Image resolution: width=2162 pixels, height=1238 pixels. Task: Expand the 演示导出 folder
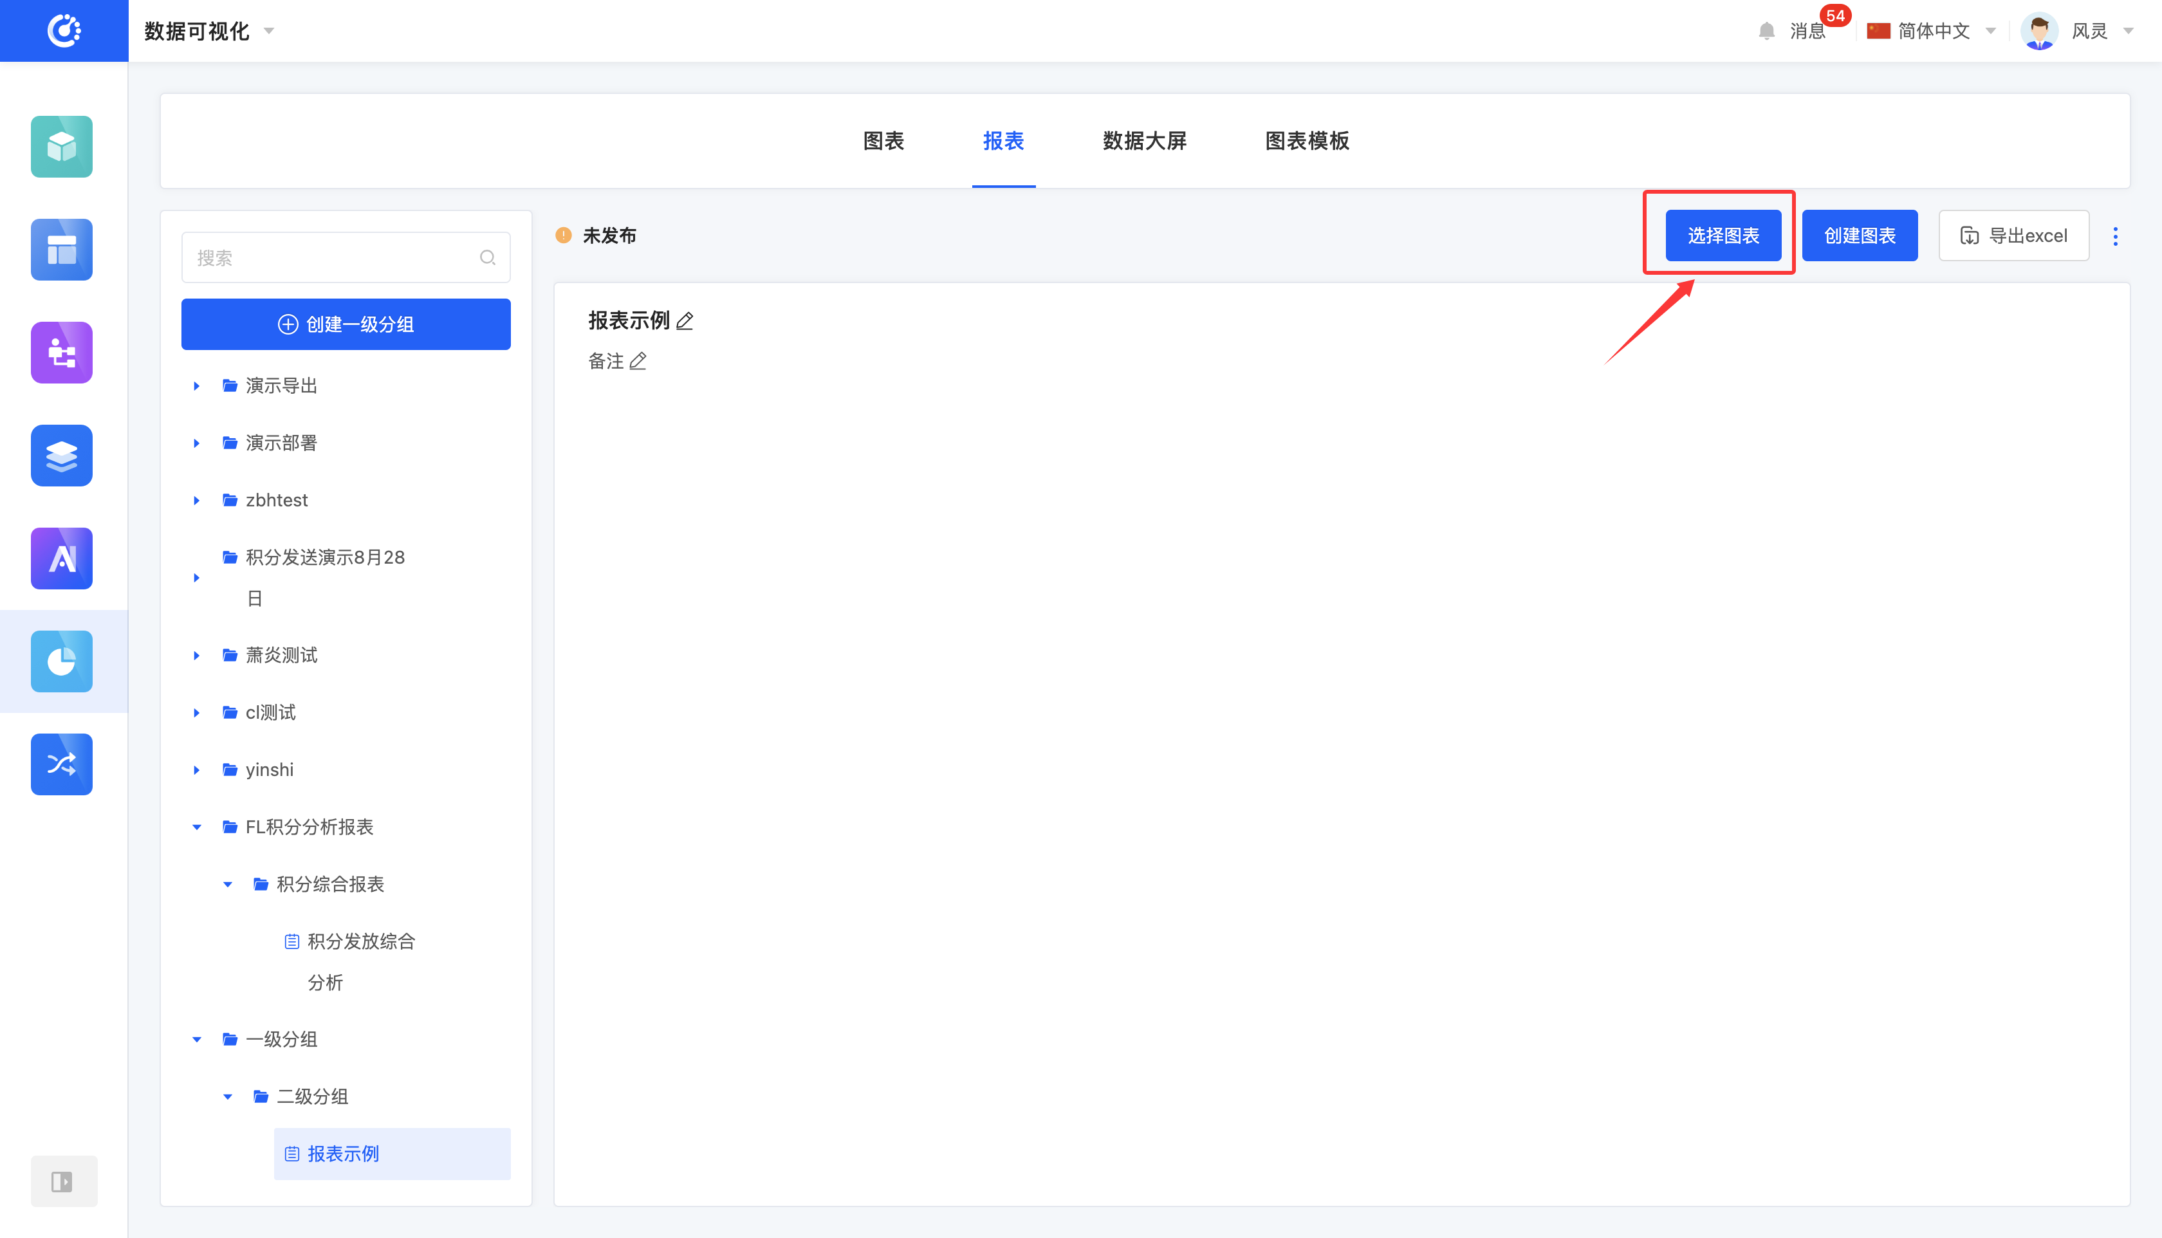[196, 386]
